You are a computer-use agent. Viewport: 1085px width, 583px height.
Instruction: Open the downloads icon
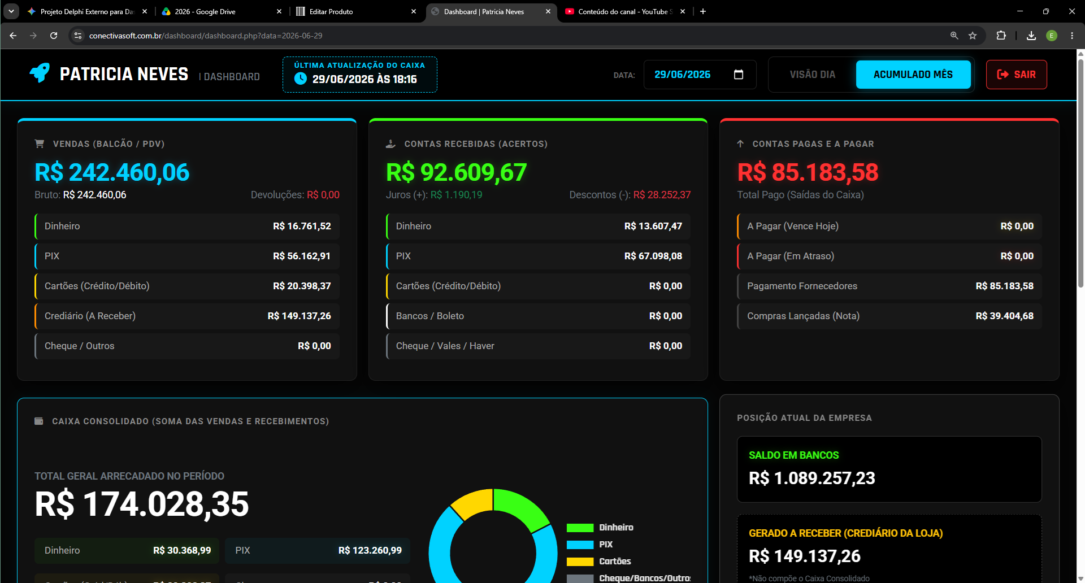[1031, 36]
